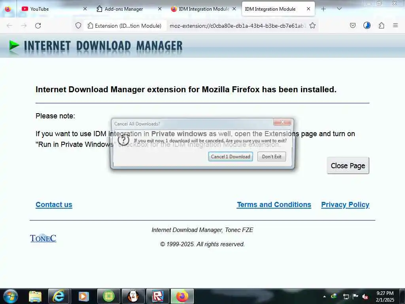Open the clock showing 9:27 PM
This screenshot has height=304, width=405.
[x=385, y=296]
